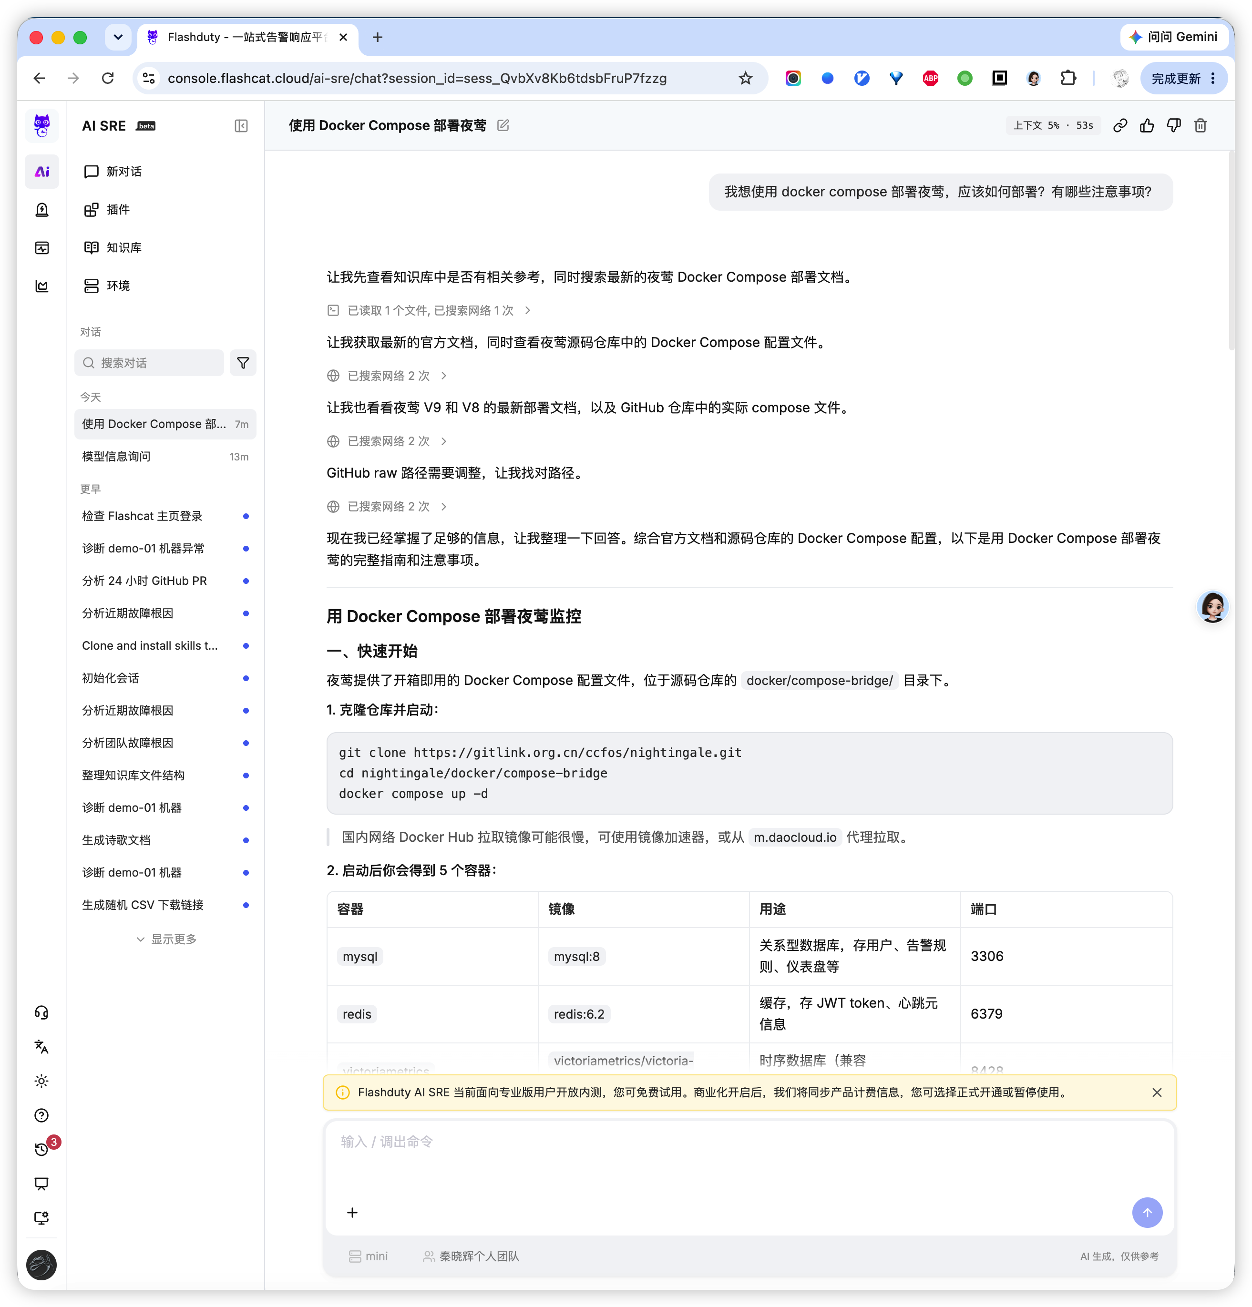Open conversation '生成随机 CSV 下载链接'

(165, 905)
